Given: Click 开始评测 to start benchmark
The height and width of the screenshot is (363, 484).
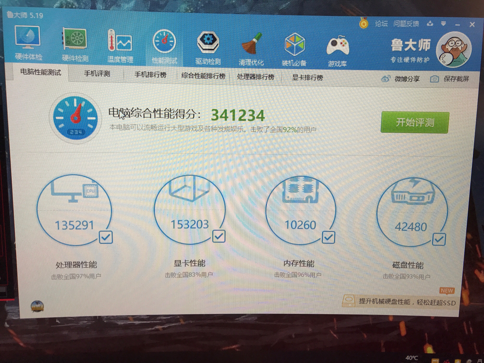Looking at the screenshot, I should click(x=414, y=123).
